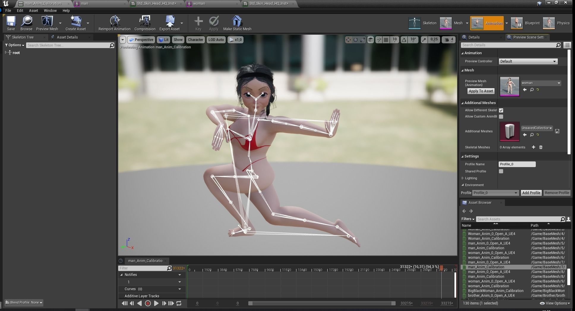Viewport: 575px width, 311px height.
Task: Toggle Allow Different Skeletons checkbox
Action: (x=501, y=110)
